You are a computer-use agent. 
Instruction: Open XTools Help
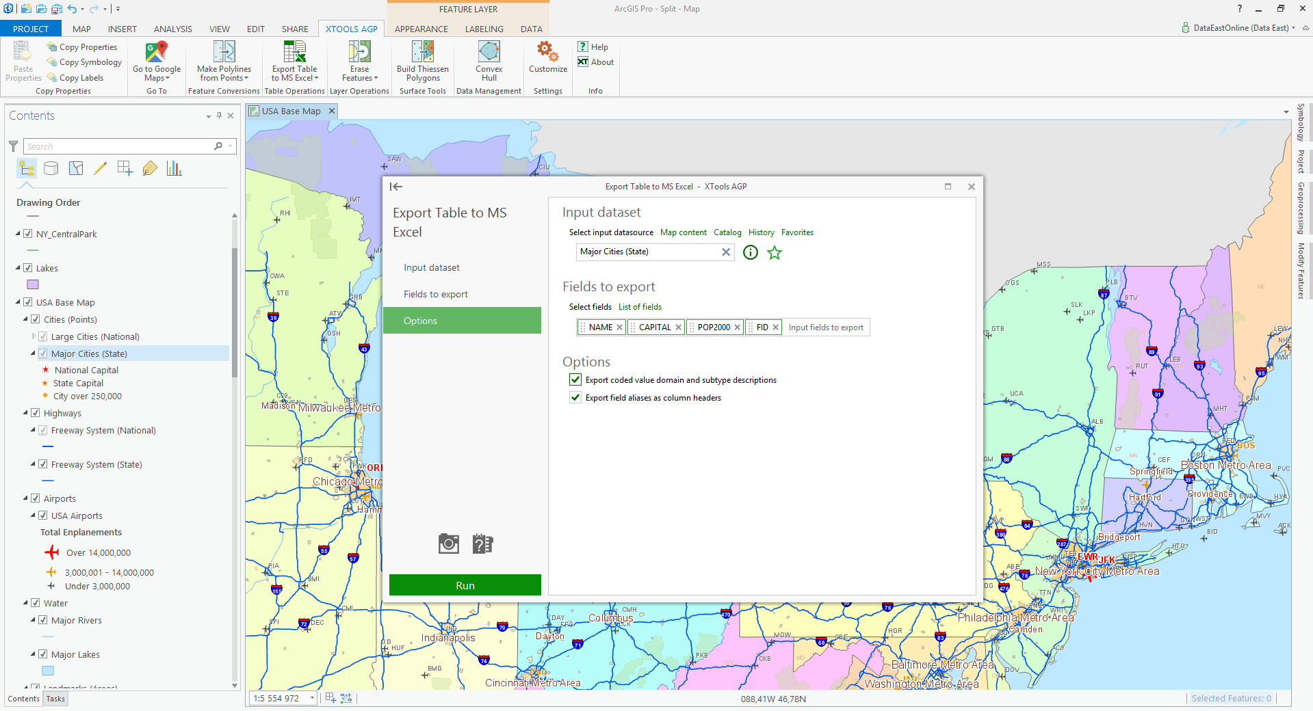[x=593, y=47]
